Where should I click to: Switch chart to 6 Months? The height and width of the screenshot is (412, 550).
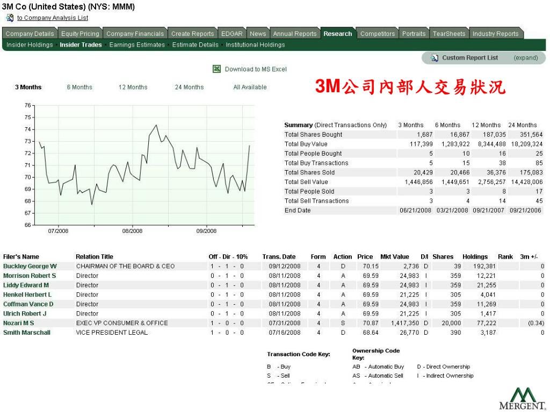tap(79, 87)
